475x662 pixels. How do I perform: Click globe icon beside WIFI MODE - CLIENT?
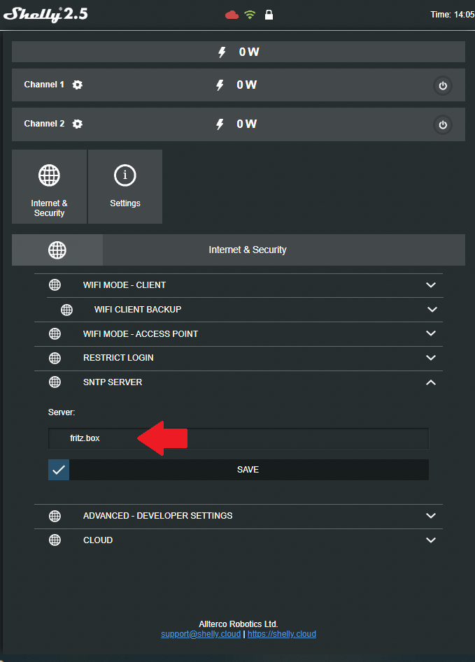point(55,285)
